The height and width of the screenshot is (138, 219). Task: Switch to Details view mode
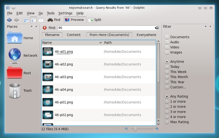point(33,20)
